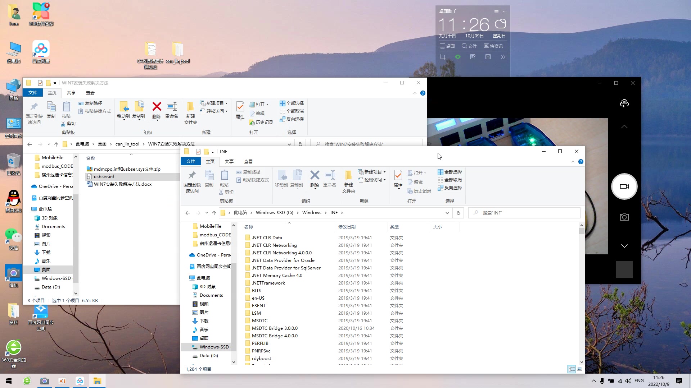Screen dimensions: 691x388
Task: Expand the INF address bar history dropdown
Action: tap(447, 213)
